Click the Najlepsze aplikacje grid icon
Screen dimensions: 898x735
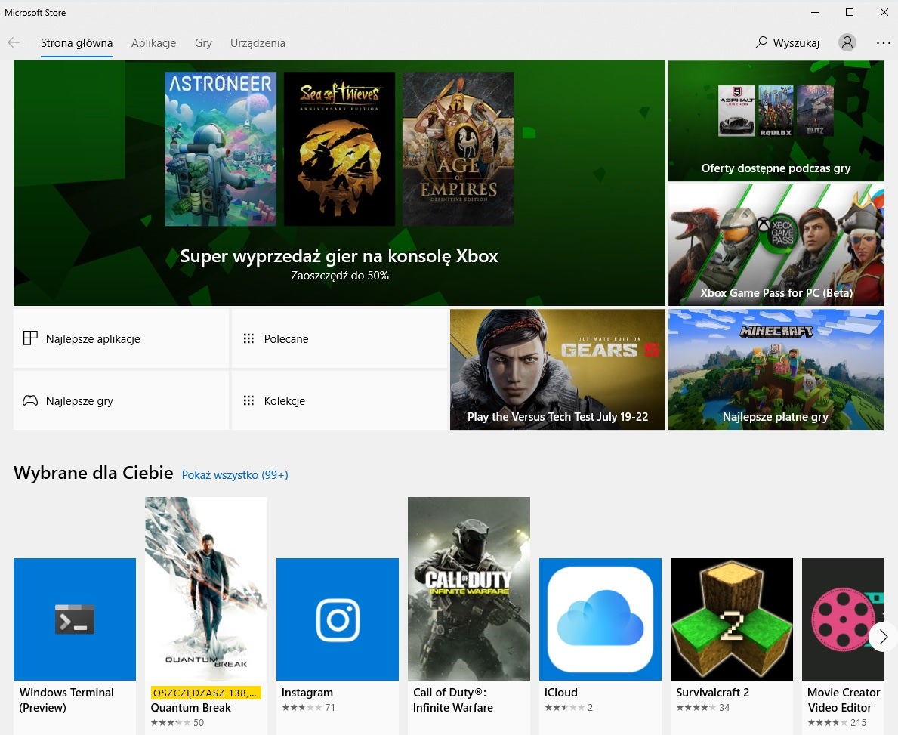29,338
